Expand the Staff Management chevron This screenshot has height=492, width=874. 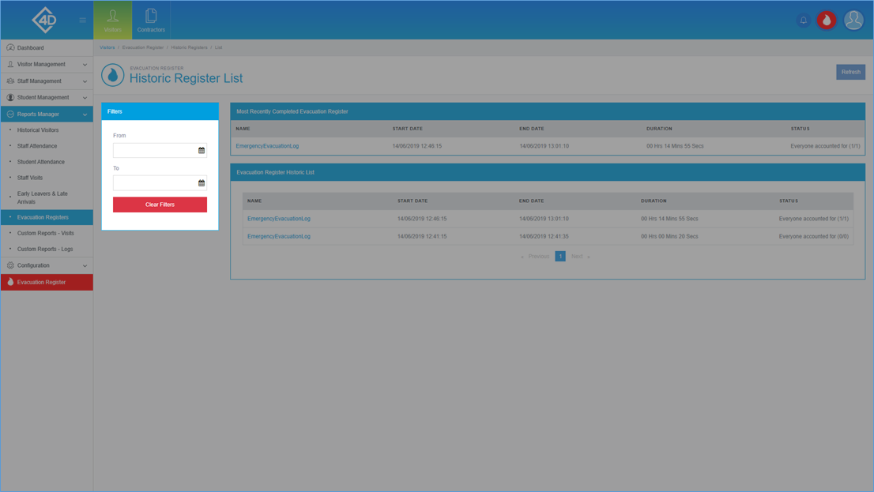pos(85,81)
